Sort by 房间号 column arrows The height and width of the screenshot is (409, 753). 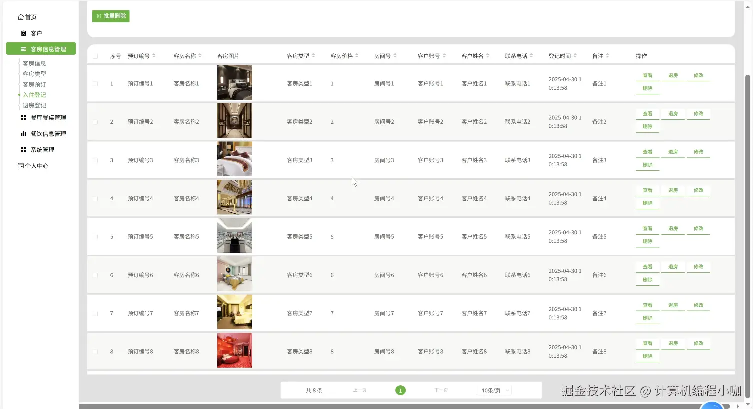[395, 56]
